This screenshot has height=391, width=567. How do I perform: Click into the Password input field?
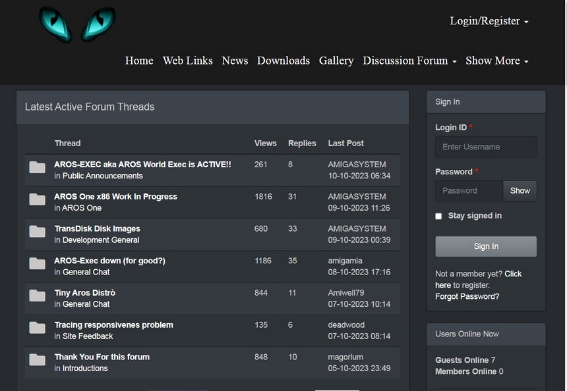point(469,191)
